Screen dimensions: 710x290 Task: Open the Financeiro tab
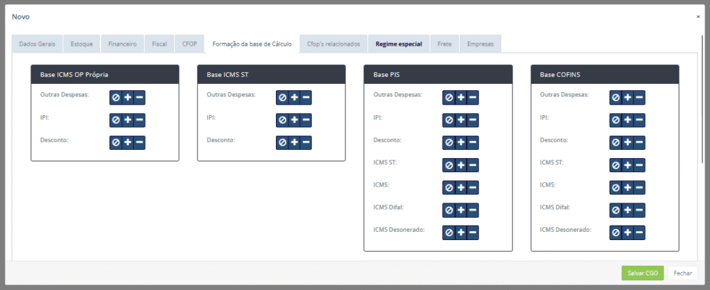[122, 44]
